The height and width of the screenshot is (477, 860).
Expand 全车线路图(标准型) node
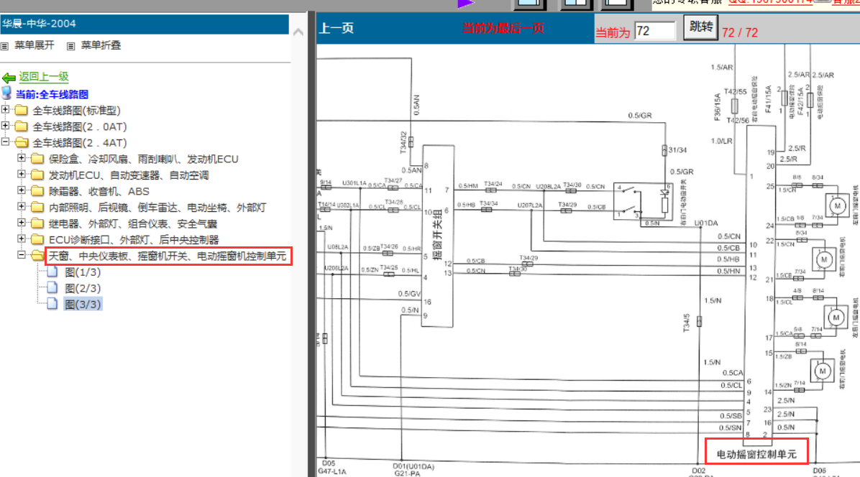coord(6,109)
